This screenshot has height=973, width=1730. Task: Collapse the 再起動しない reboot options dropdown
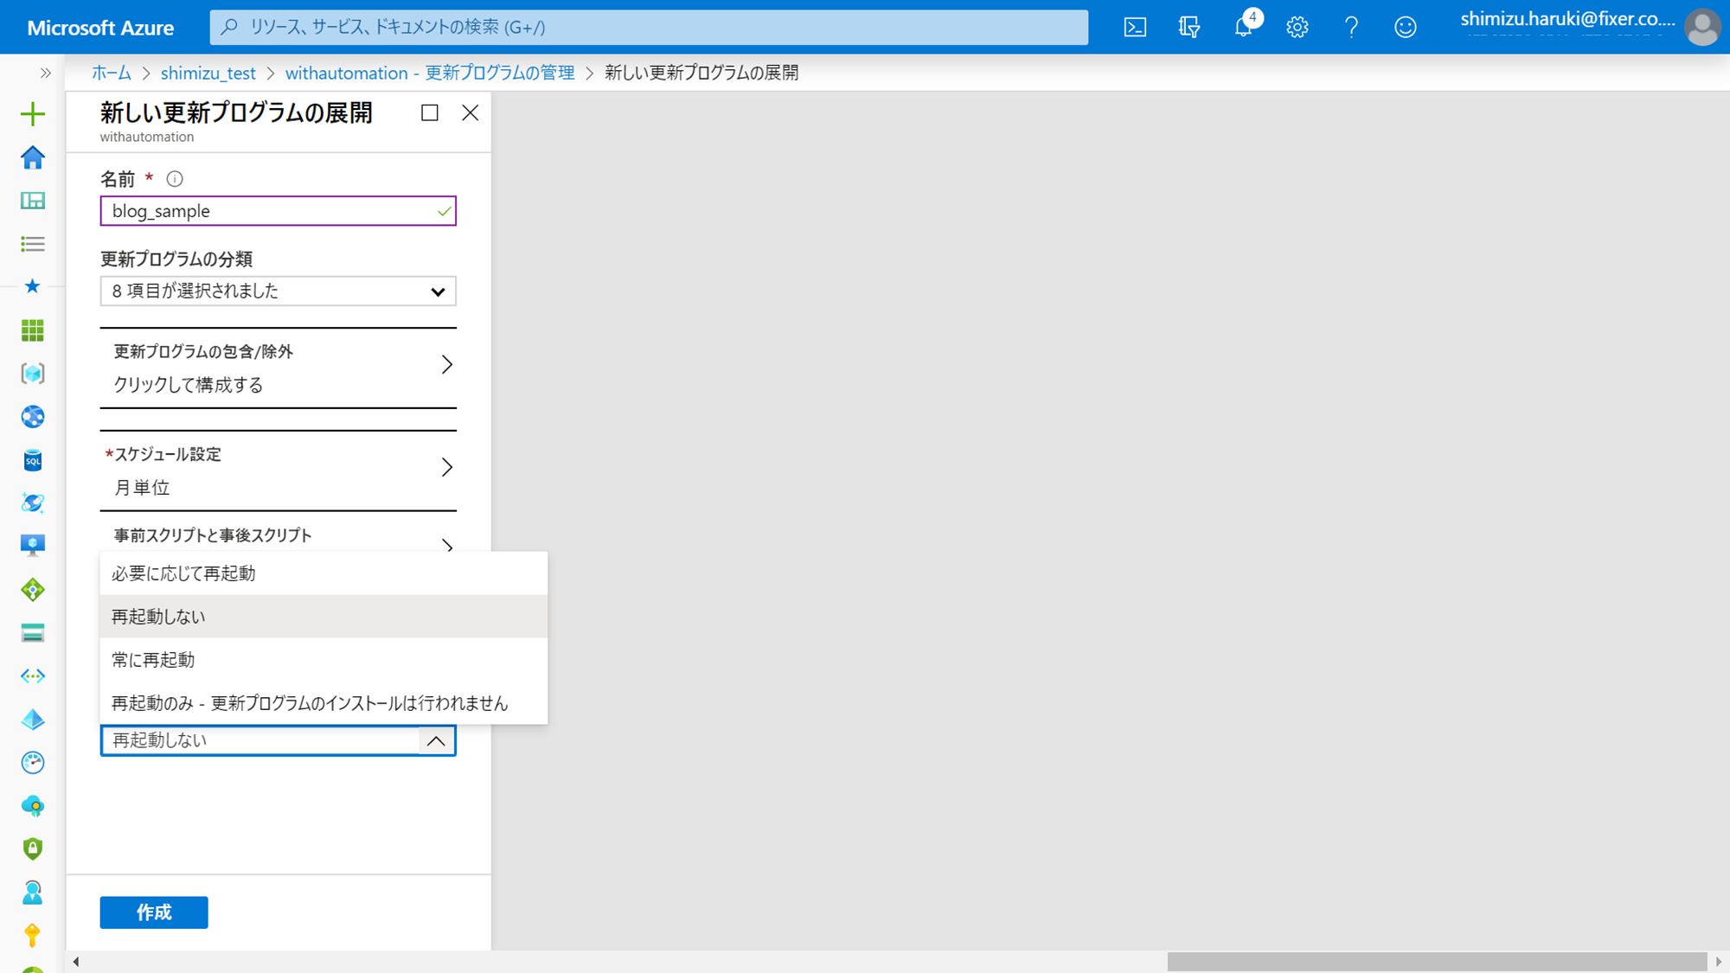point(436,740)
